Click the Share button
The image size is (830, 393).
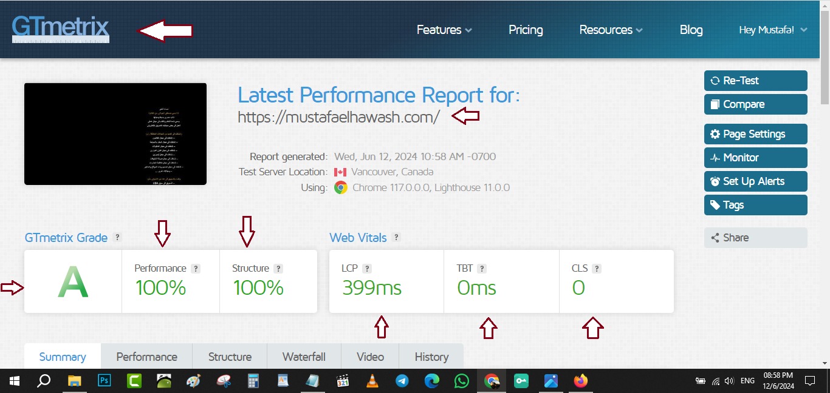coord(755,238)
